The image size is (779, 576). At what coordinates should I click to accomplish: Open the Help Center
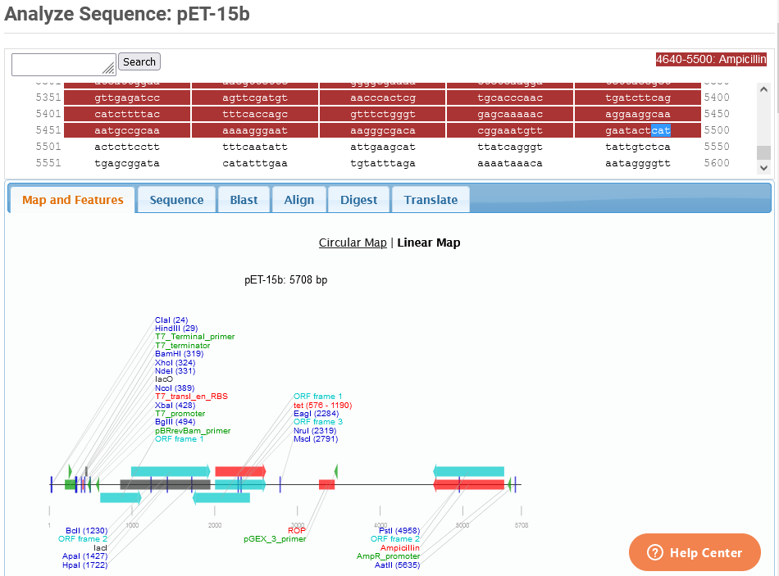[x=695, y=552]
